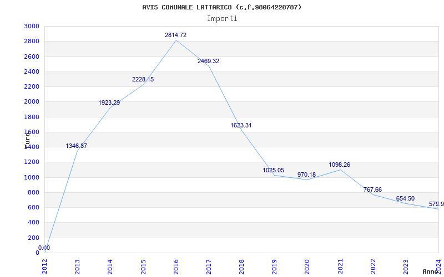Click the 3000 y-axis tick label
The image size is (444, 277).
click(32, 26)
